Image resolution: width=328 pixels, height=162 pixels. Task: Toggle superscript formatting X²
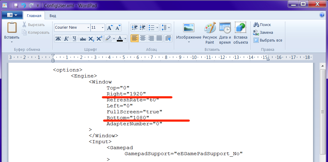[x=99, y=39]
